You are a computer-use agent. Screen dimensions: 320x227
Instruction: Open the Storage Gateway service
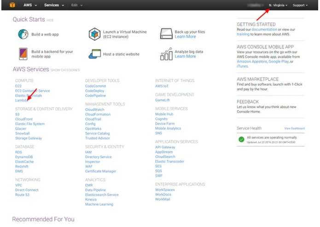(29, 138)
